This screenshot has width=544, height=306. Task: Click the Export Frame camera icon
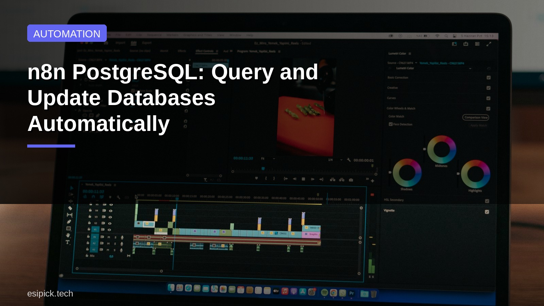[351, 180]
